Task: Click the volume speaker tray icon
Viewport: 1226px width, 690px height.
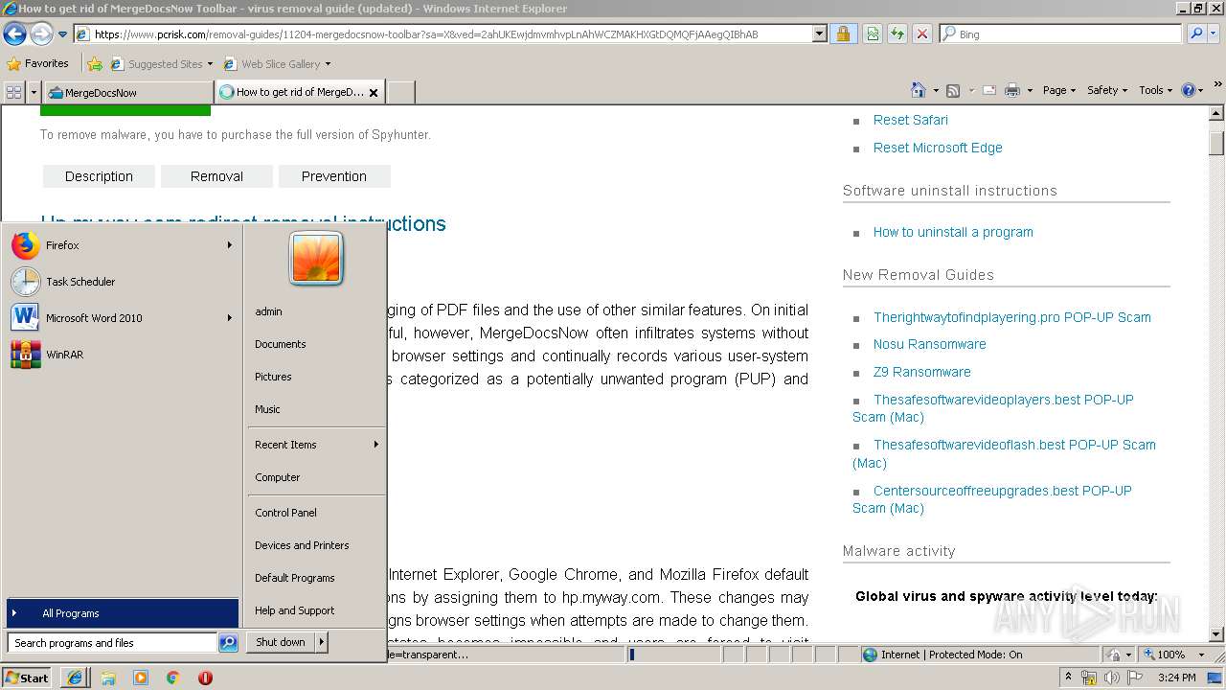Action: tap(1111, 678)
